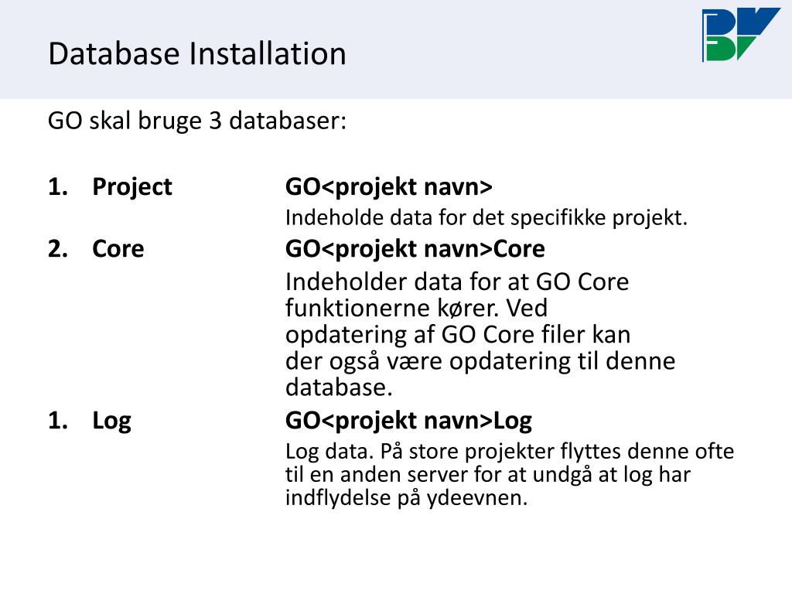Click the line starting 'Log data. På store projekter'
This screenshot has width=792, height=594.
click(509, 452)
